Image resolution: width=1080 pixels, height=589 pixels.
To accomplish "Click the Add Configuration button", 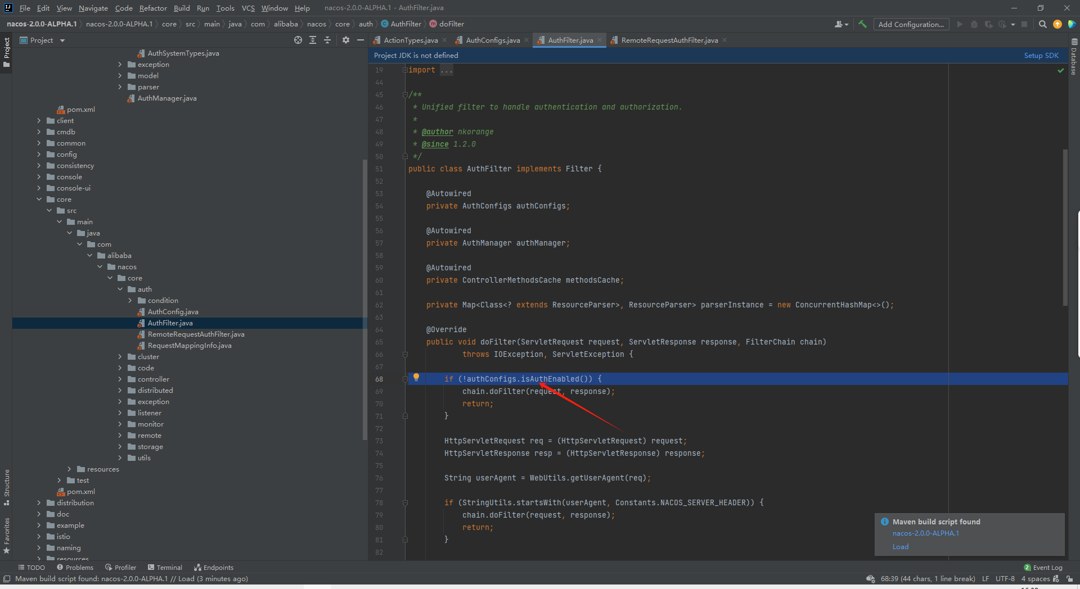I will [911, 24].
